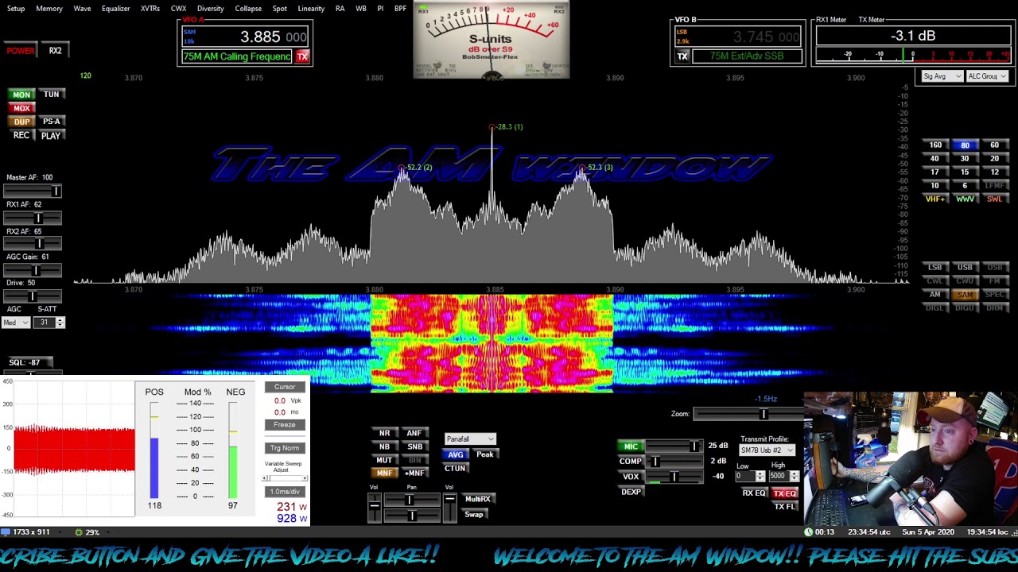Toggle COMP compressor button

[x=631, y=462]
